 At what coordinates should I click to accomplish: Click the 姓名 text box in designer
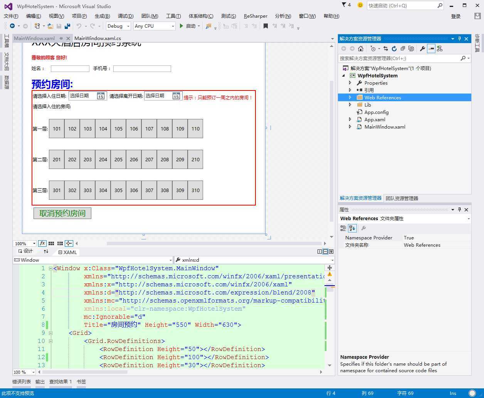coord(70,69)
